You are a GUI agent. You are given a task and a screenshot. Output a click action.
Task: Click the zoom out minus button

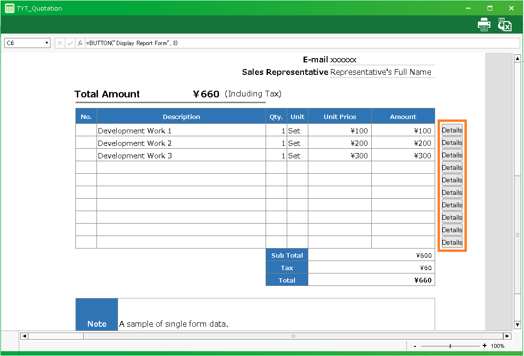[x=414, y=346]
